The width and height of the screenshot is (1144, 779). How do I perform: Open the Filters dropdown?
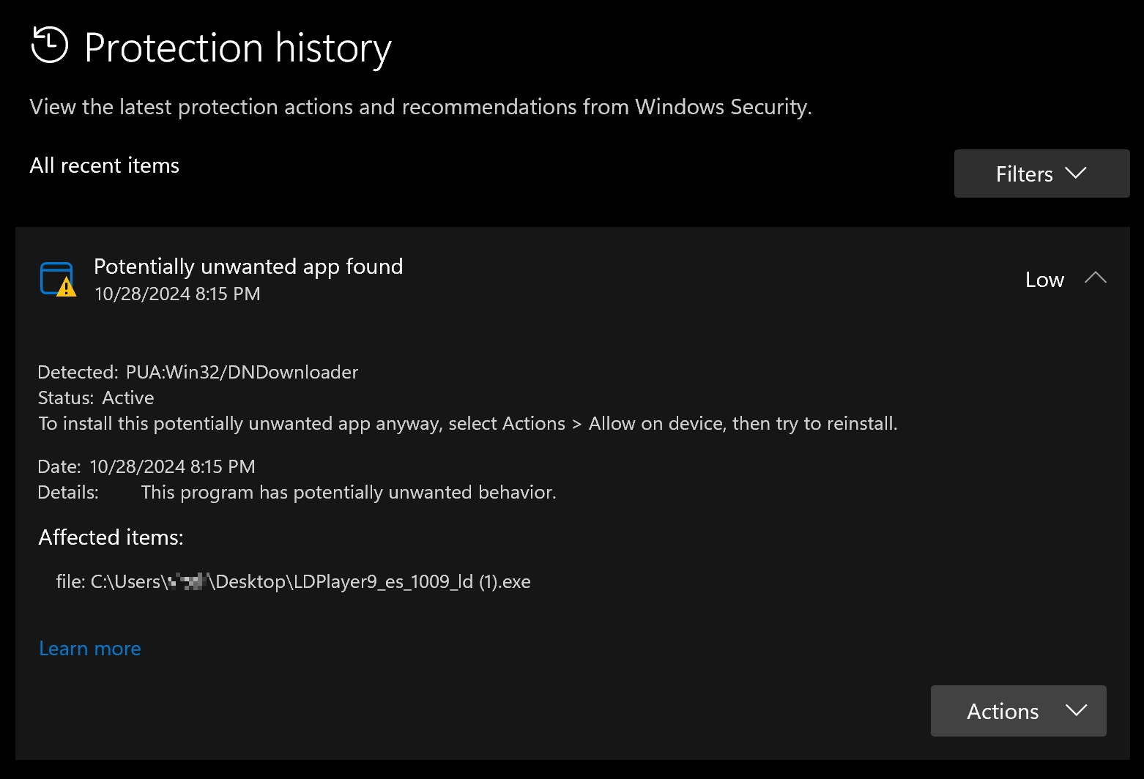pyautogui.click(x=1041, y=174)
